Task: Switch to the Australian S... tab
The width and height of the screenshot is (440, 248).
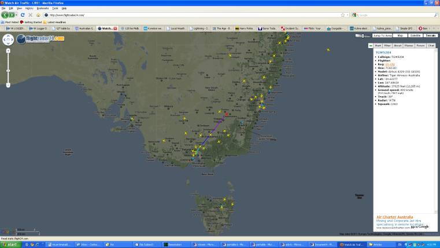Action: click(x=84, y=28)
